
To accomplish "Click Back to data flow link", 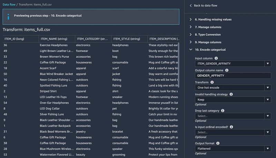I will (205, 5).
